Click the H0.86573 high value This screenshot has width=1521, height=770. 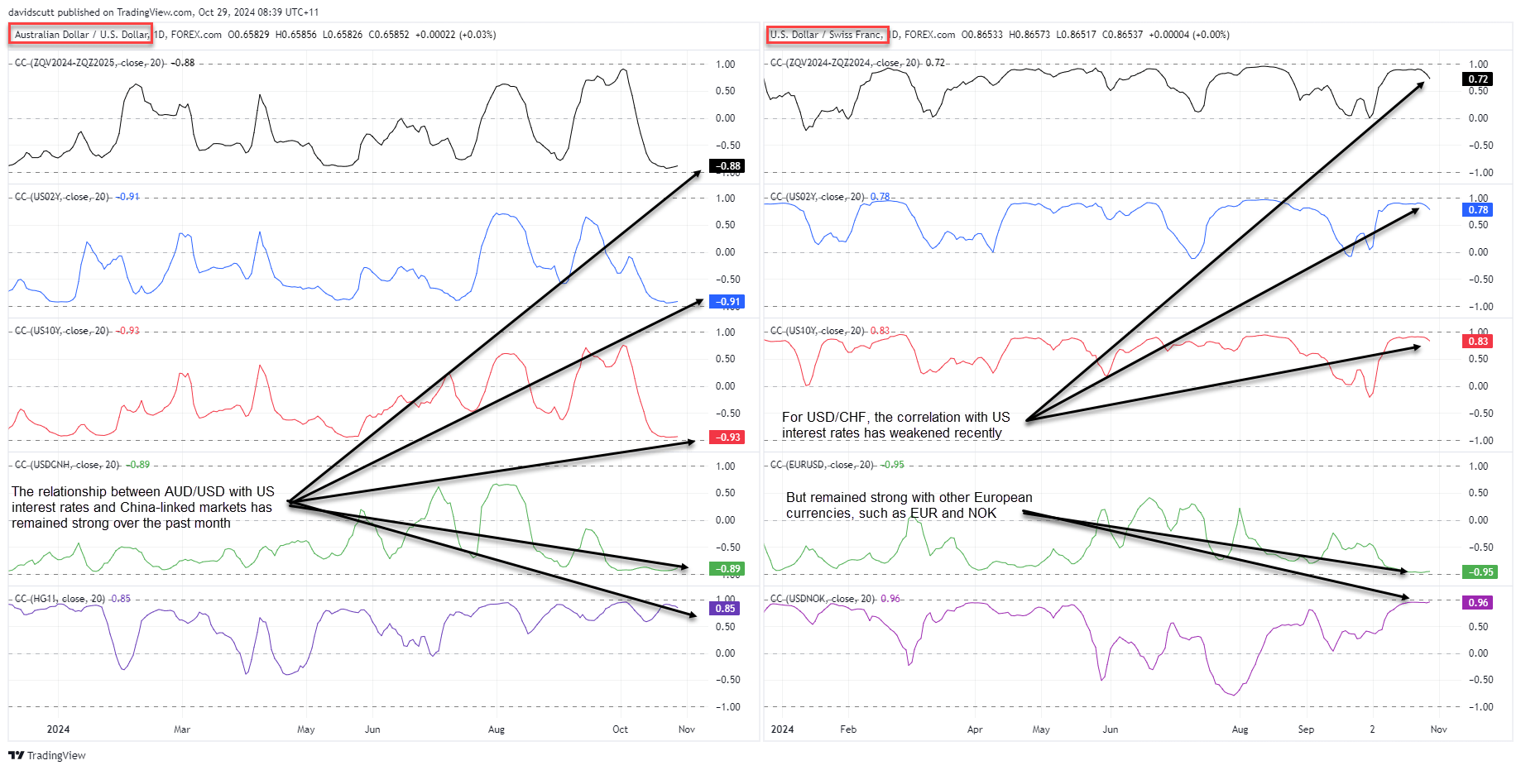[x=1029, y=35]
